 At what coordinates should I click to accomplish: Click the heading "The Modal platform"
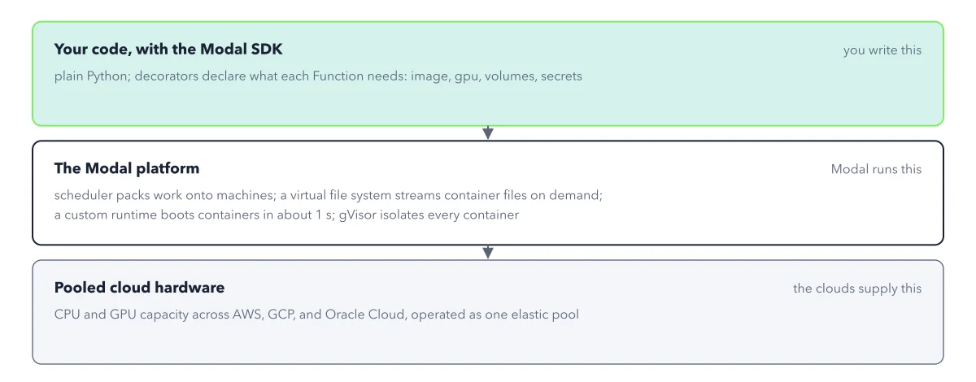[x=127, y=168]
